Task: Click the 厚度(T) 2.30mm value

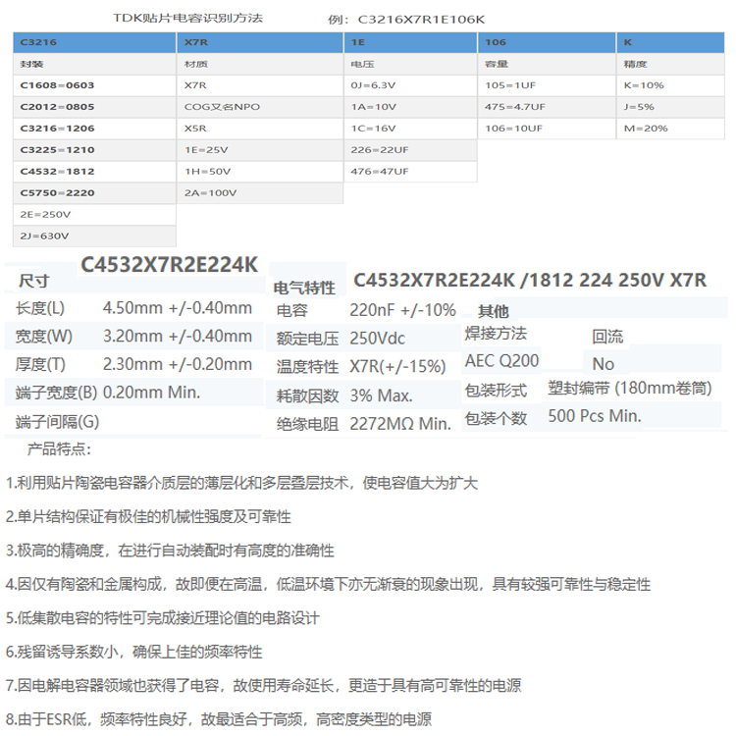Action: click(x=178, y=365)
